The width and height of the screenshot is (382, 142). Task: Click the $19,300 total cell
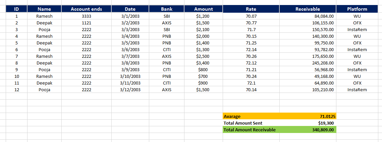pyautogui.click(x=308, y=123)
